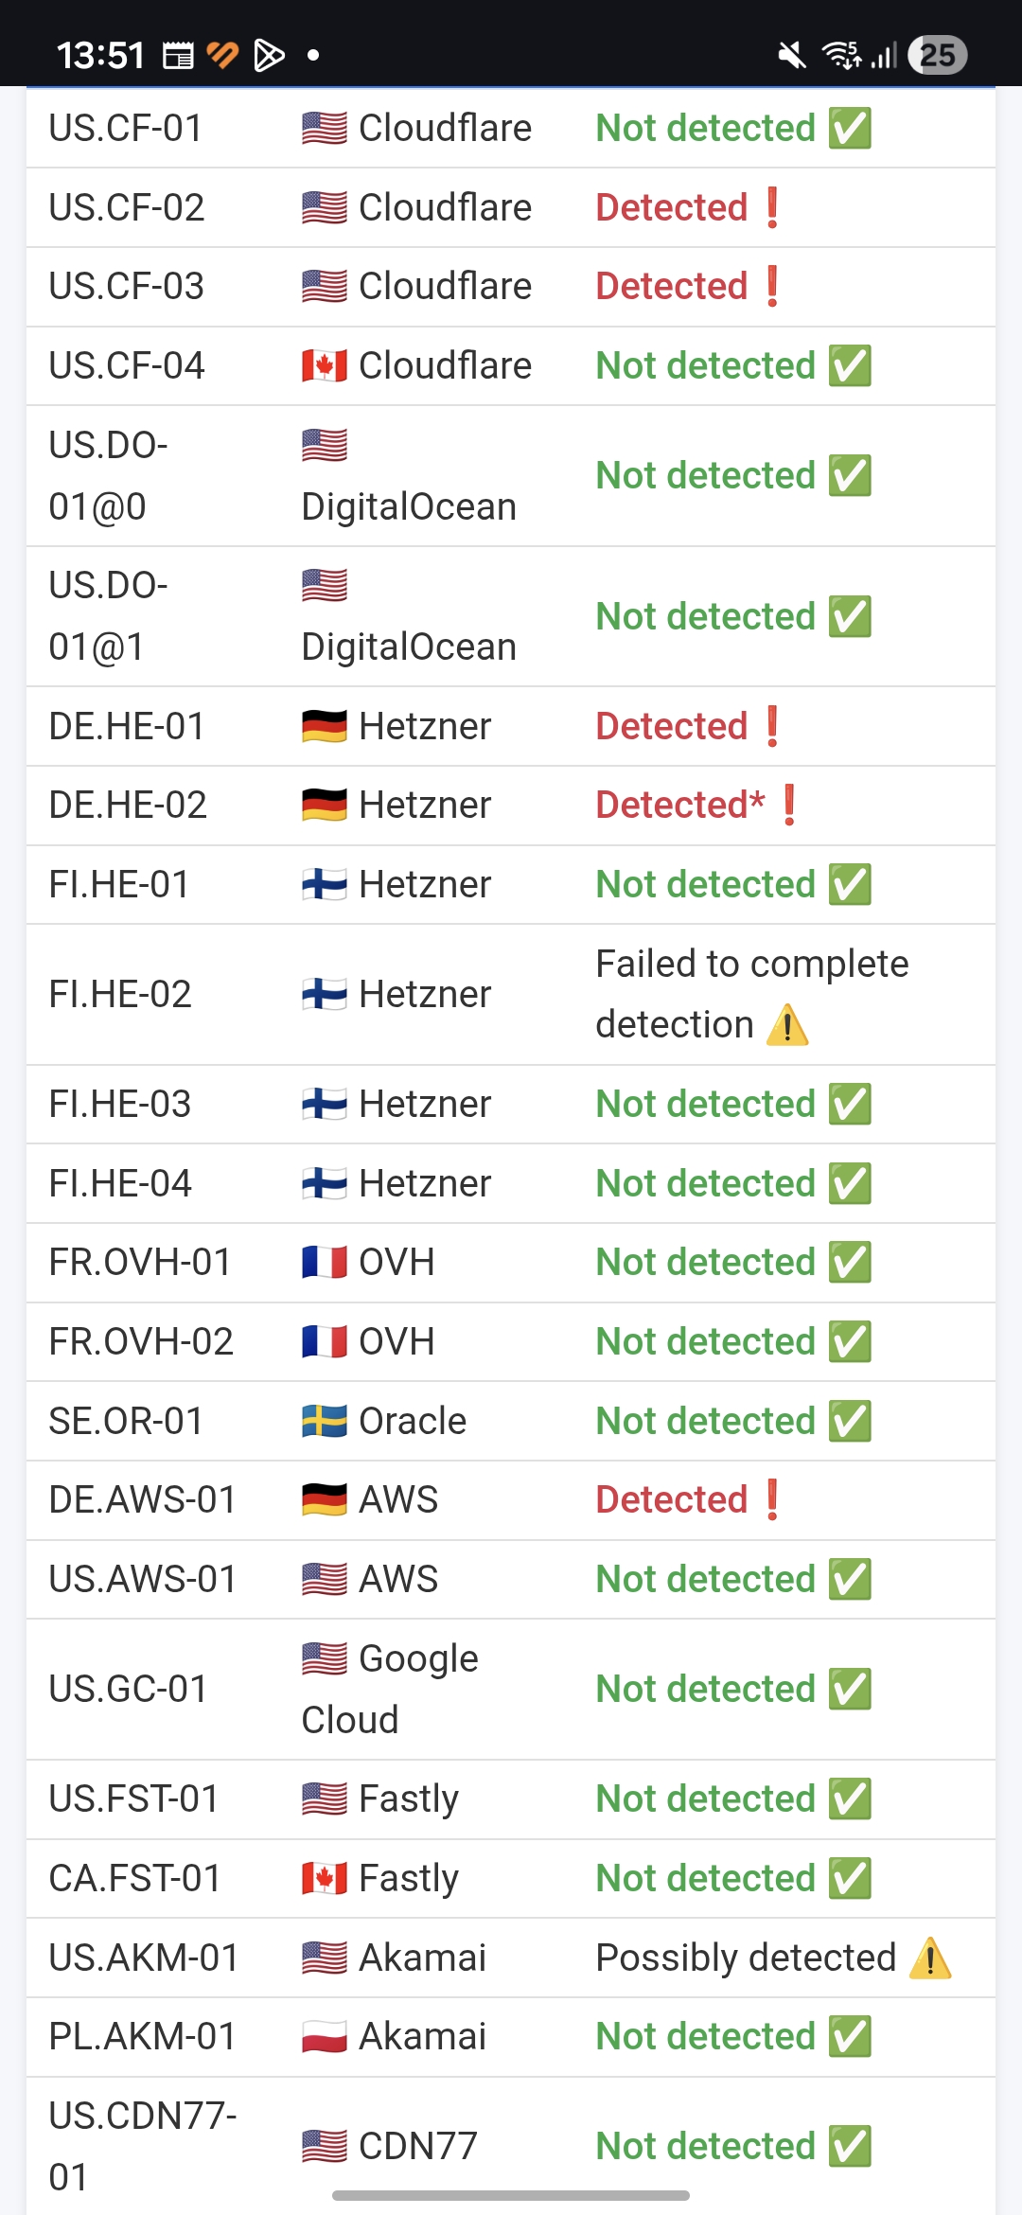Tap the horizontal scroll indicator at bottom
The height and width of the screenshot is (2215, 1022).
pyautogui.click(x=511, y=2195)
